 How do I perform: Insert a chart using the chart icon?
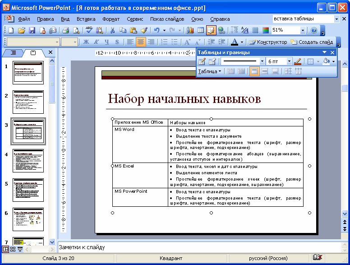tap(190, 30)
